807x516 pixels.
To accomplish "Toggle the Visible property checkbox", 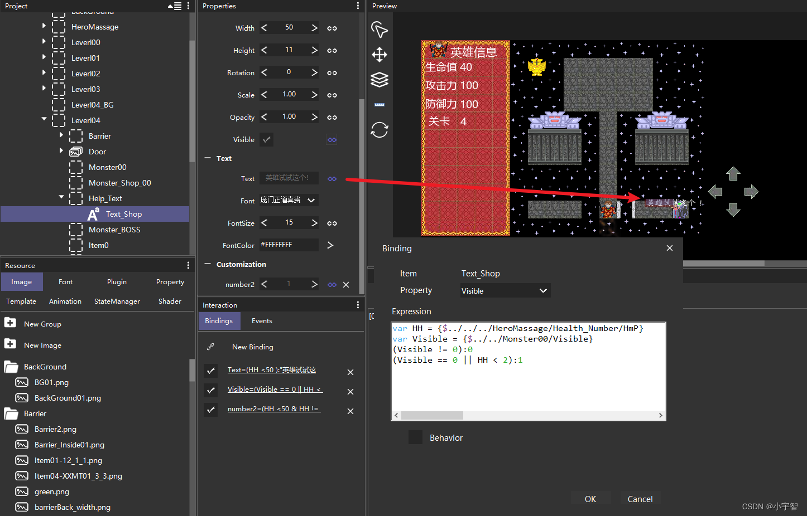I will (267, 139).
